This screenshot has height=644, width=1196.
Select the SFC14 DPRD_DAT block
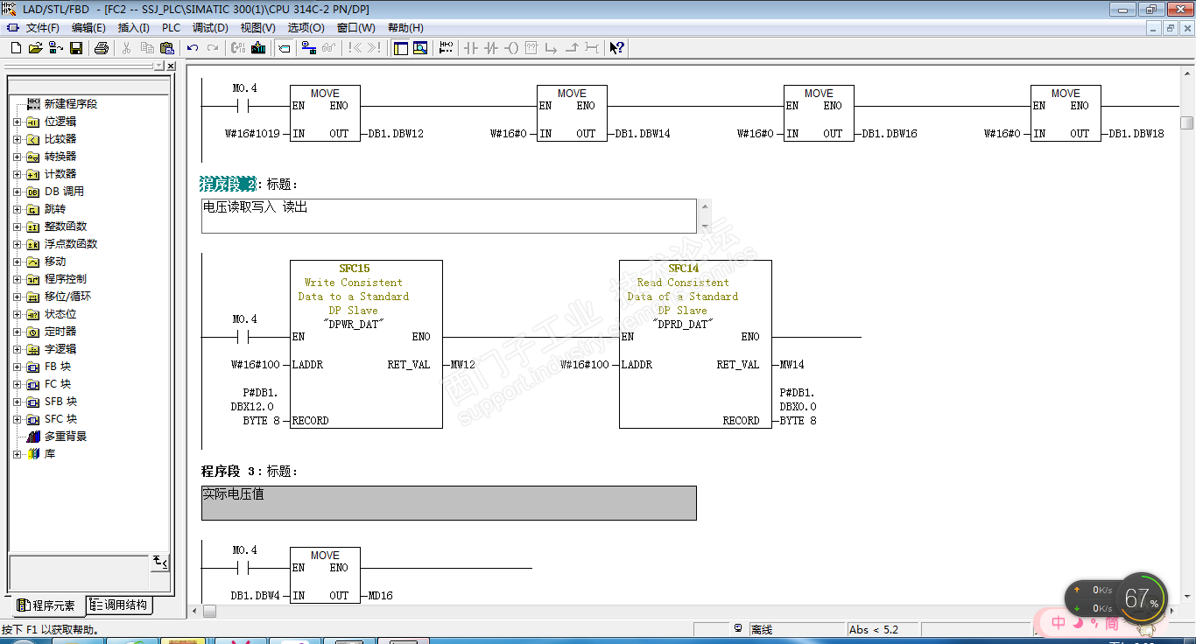[695, 344]
